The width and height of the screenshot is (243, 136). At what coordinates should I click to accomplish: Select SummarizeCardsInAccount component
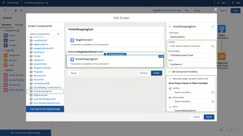46,103
